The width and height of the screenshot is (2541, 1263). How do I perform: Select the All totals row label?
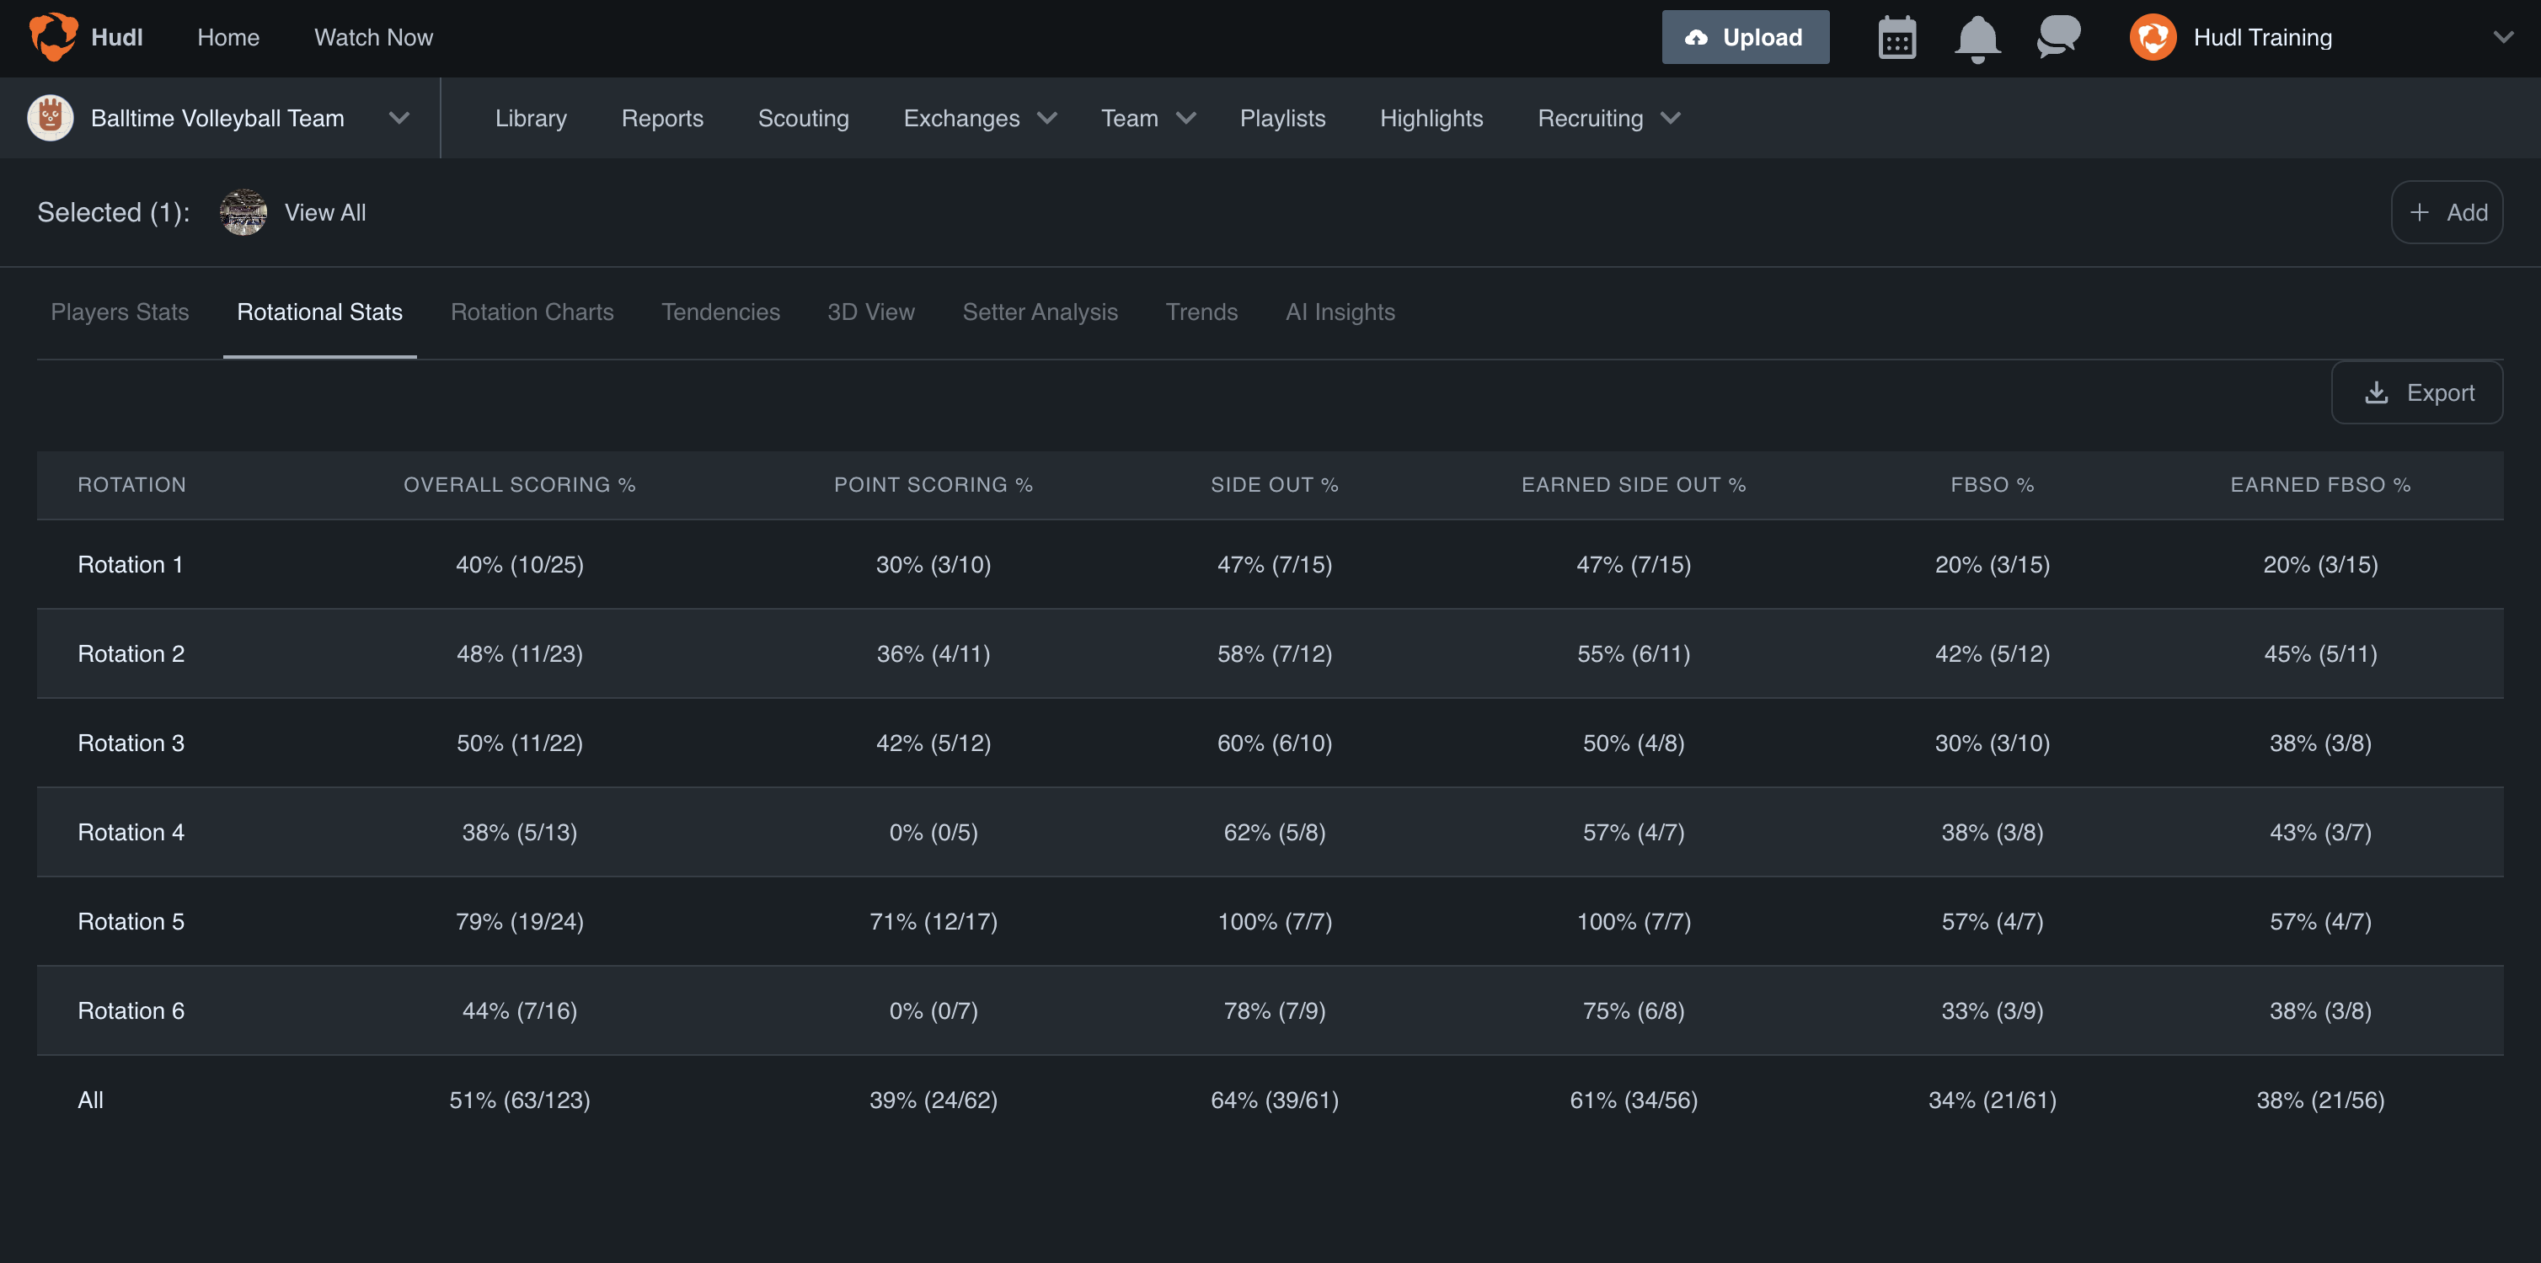90,1100
